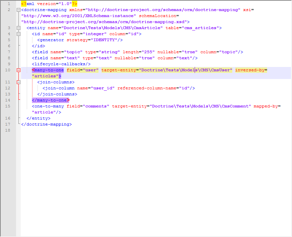This screenshot has width=292, height=237.
Task: Click the one-to-many tag name
Action: point(49,106)
